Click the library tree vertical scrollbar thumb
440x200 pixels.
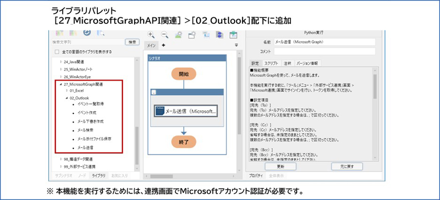pos(137,146)
